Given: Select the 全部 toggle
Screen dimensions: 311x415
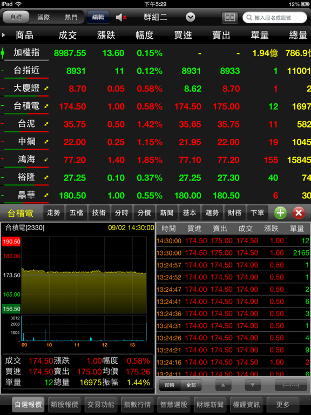Looking at the screenshot, I should point(191,385).
